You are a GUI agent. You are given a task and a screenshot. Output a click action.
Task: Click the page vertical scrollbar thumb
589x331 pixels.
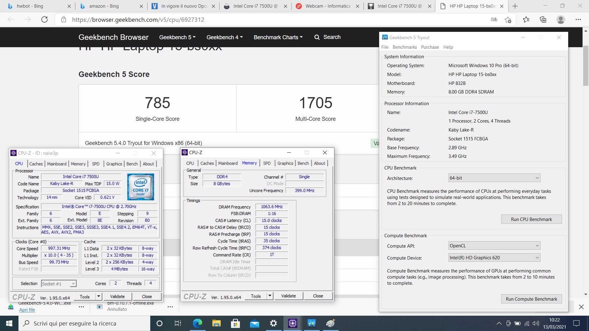pyautogui.click(x=586, y=66)
